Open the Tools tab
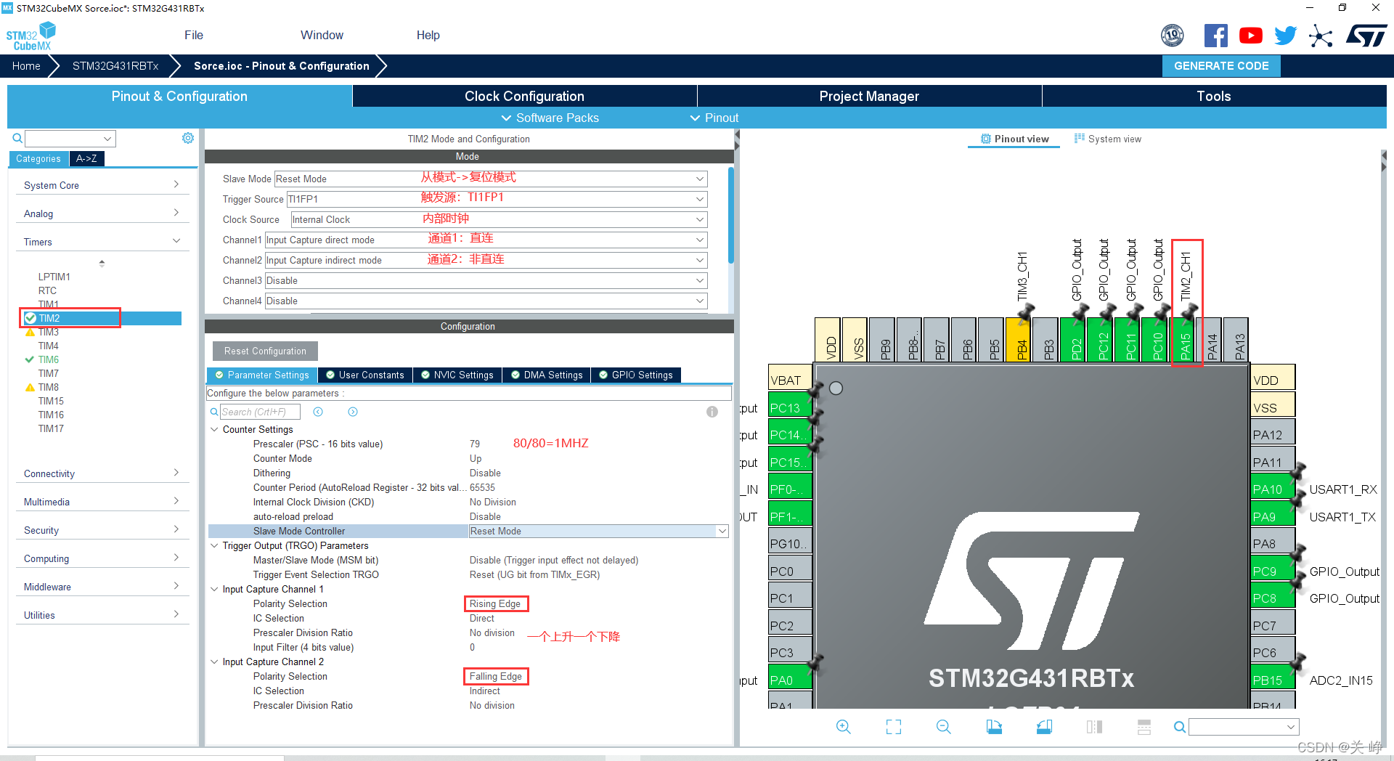Viewport: 1394px width, 761px height. click(x=1214, y=96)
